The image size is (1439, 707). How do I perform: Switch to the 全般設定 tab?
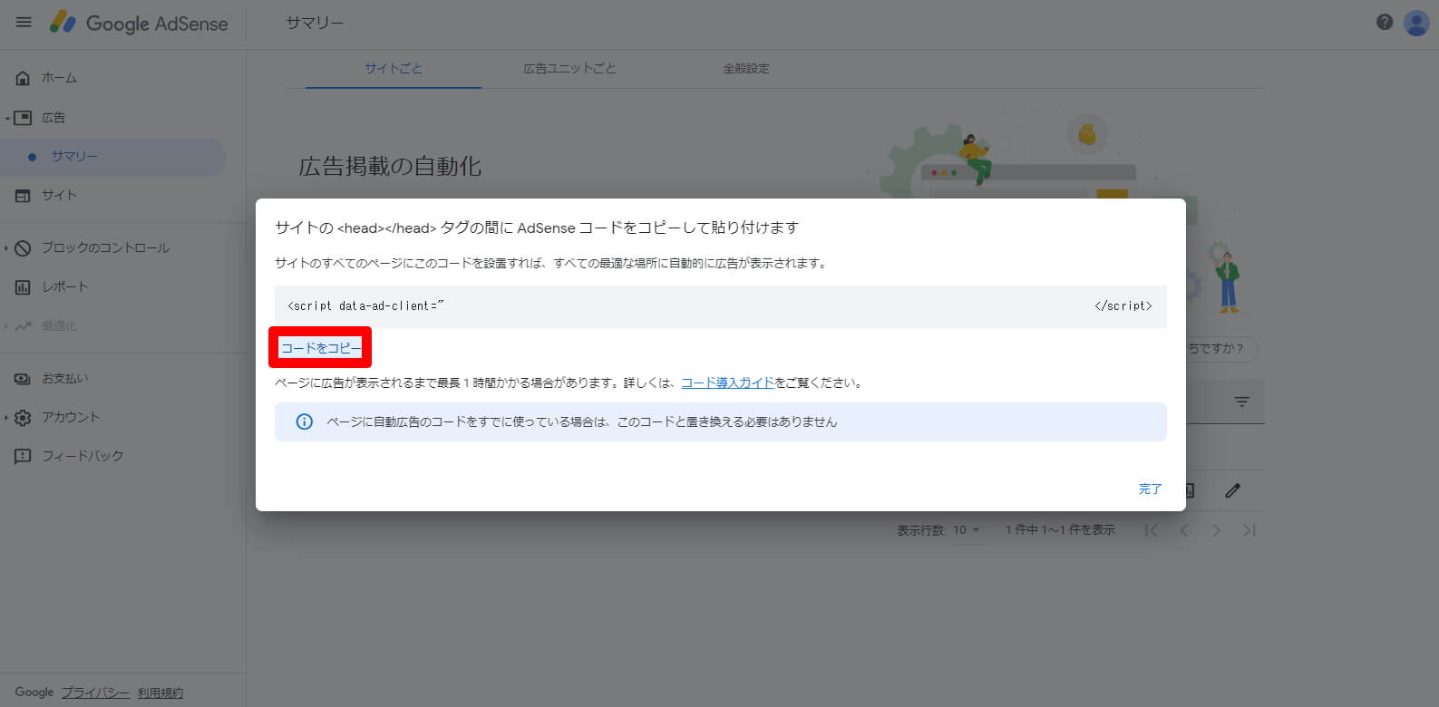click(x=745, y=68)
